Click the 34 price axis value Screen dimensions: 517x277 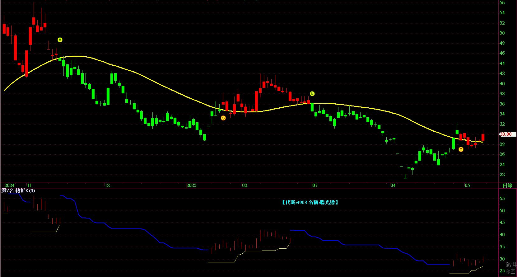[x=502, y=114]
